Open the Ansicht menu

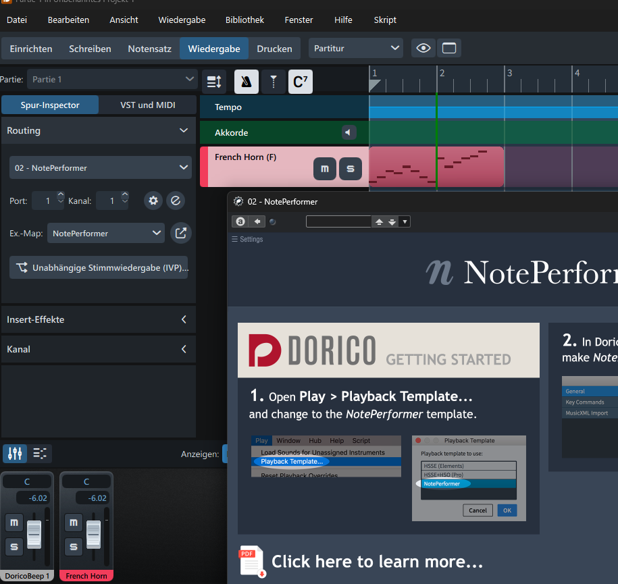tap(124, 20)
